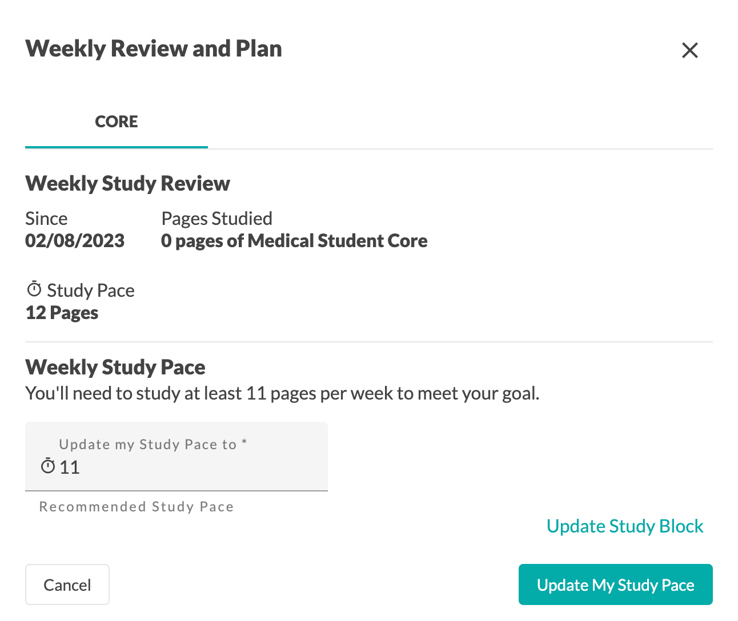Click the Update my Study Pace to label
738x621 pixels.
point(153,445)
